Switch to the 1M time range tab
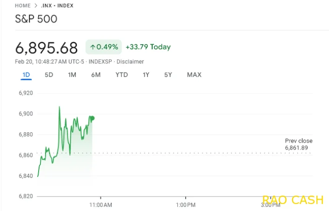The image size is (329, 211). [x=72, y=75]
